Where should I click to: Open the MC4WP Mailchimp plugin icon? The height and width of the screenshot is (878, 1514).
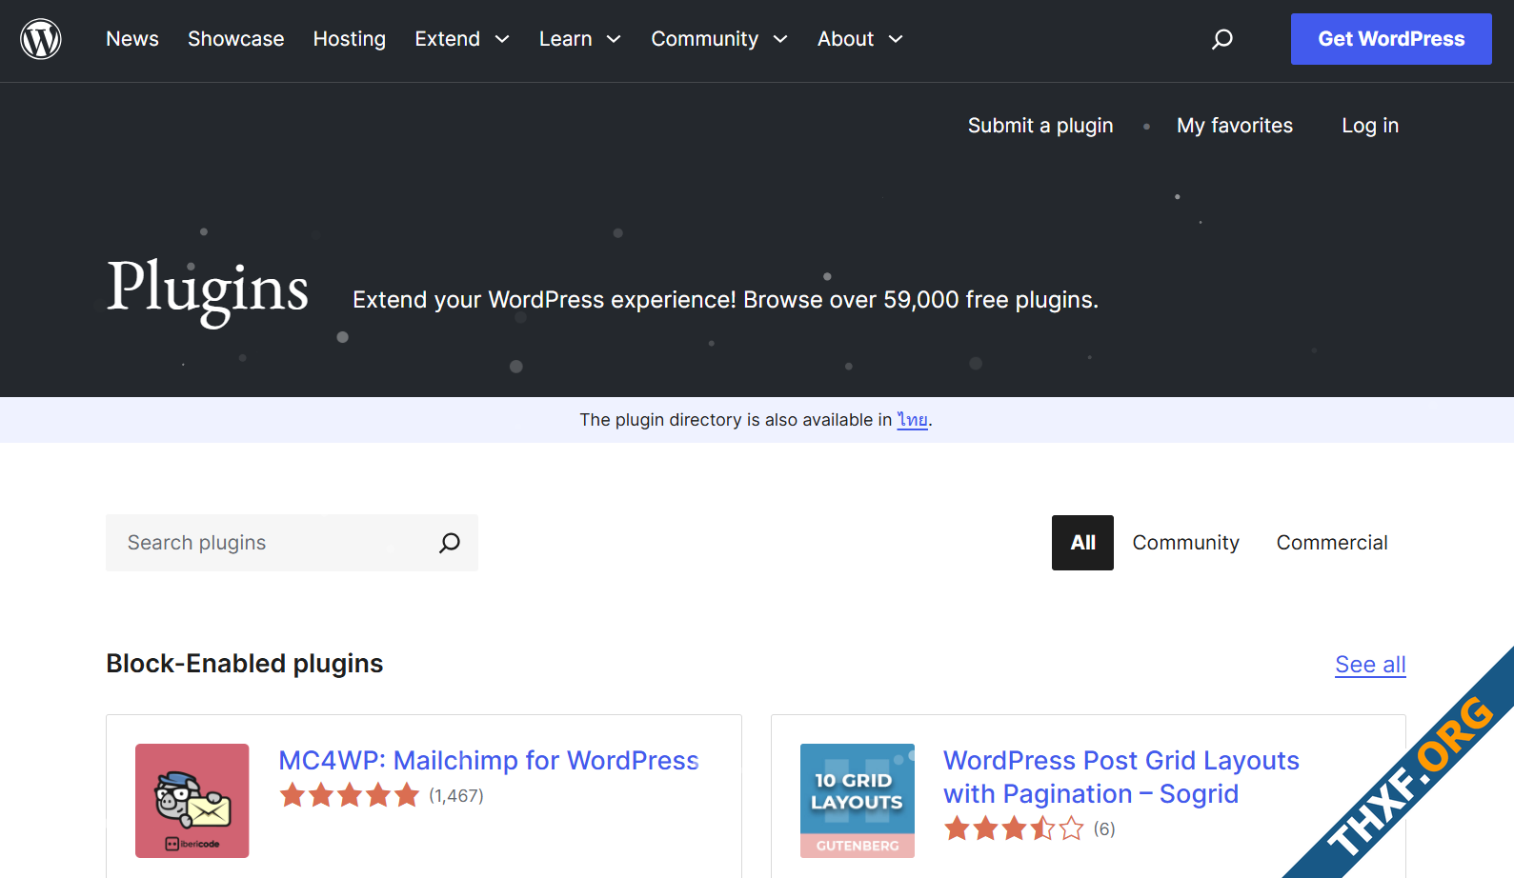click(x=192, y=801)
